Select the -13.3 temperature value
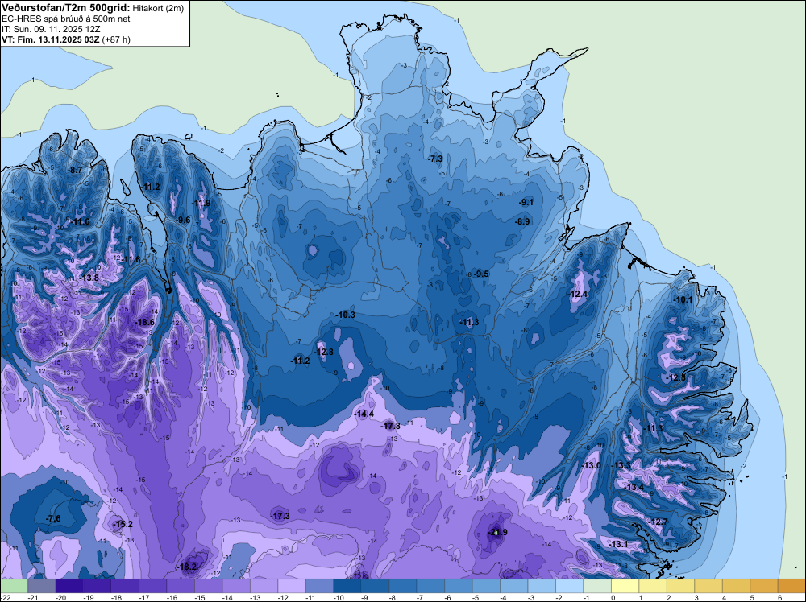The height and width of the screenshot is (602, 806). pos(621,465)
